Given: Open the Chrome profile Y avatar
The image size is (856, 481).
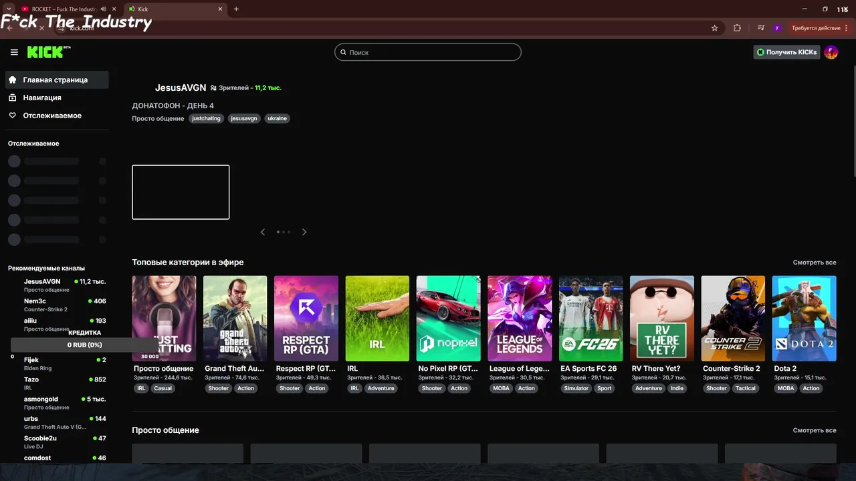Looking at the screenshot, I should point(776,28).
